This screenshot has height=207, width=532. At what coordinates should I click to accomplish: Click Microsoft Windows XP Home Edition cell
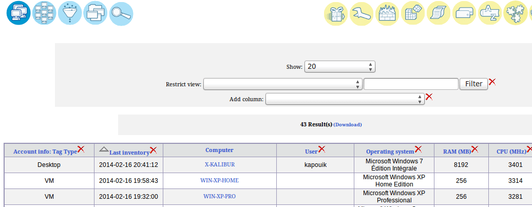(394, 180)
